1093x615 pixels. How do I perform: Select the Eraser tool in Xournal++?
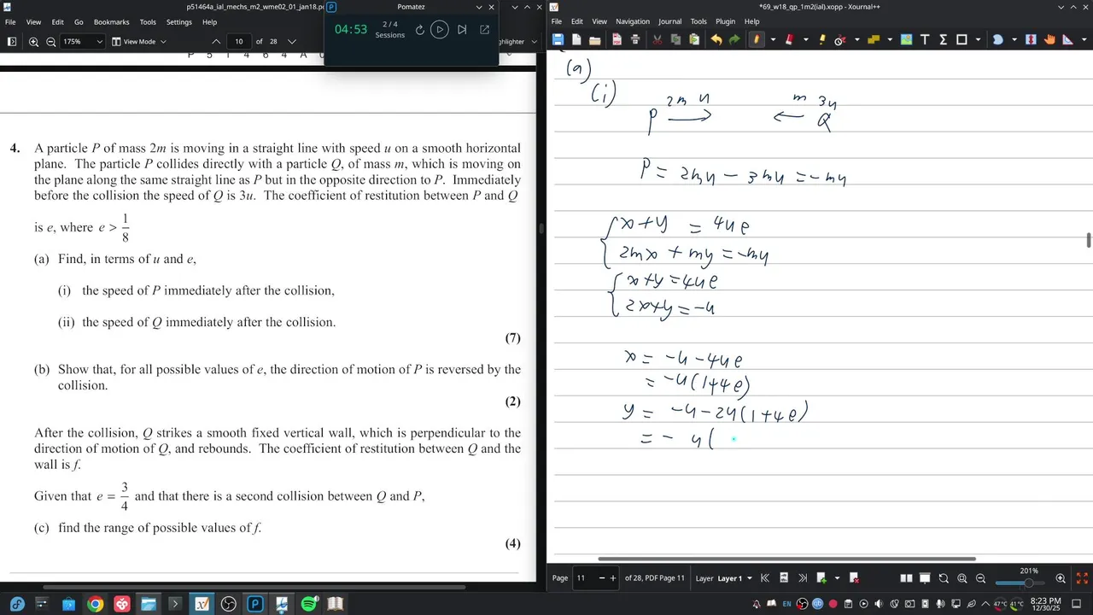790,39
